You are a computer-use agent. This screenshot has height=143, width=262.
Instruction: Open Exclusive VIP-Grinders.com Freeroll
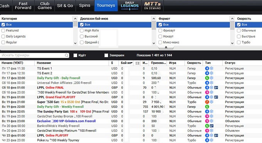point(66,121)
